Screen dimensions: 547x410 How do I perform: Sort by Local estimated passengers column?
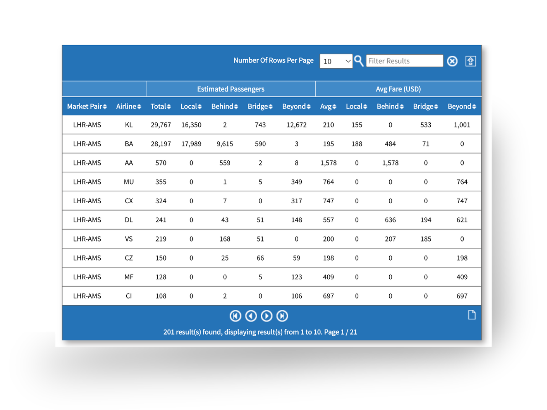(x=191, y=106)
